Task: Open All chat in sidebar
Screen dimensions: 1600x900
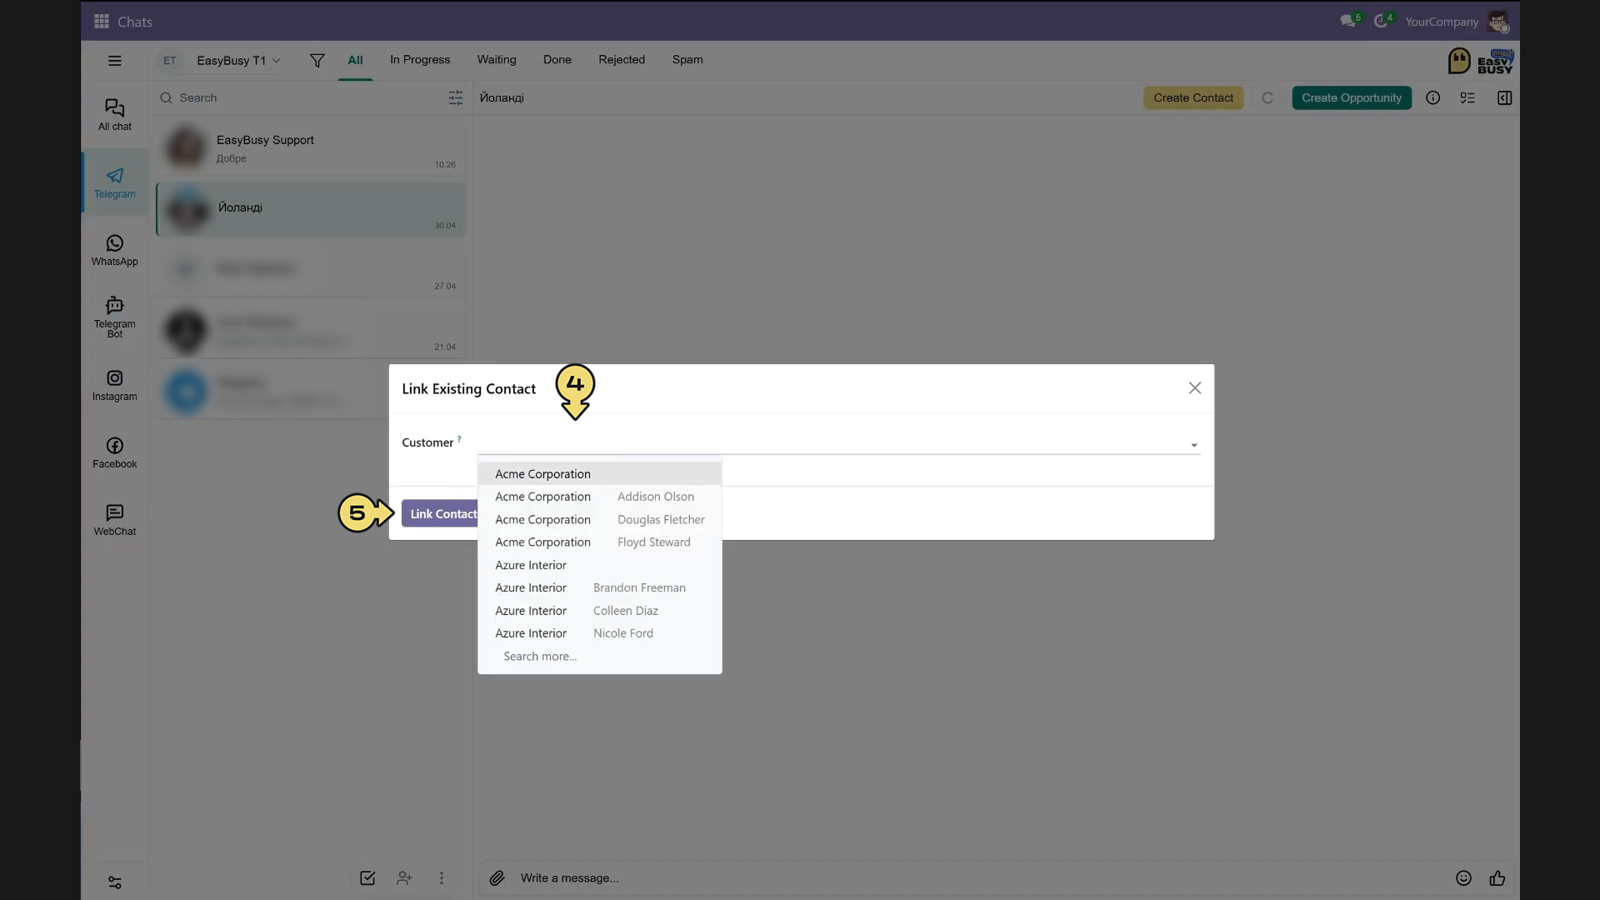Action: click(115, 115)
